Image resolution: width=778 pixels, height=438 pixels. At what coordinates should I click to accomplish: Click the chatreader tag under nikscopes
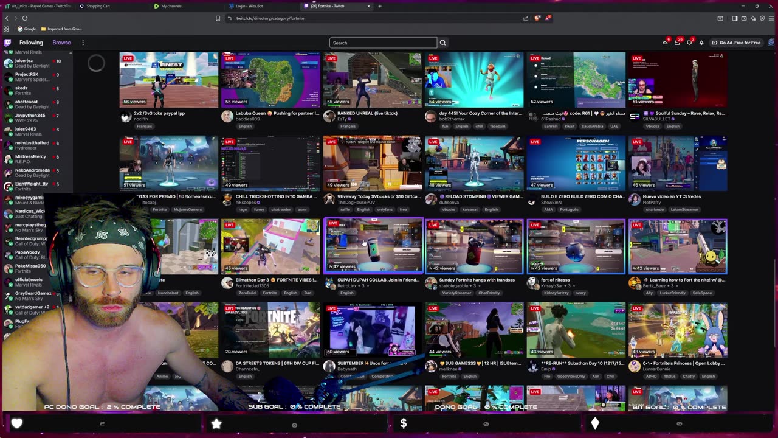281,210
